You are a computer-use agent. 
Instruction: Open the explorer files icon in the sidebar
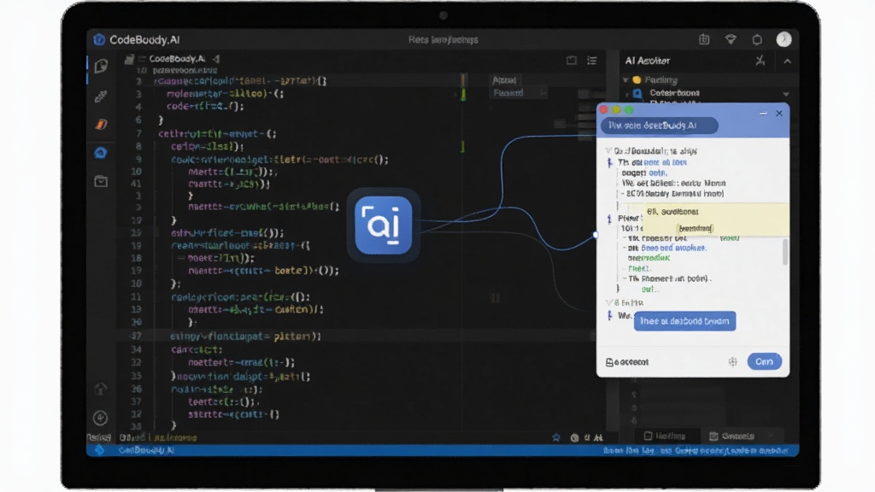point(101,66)
